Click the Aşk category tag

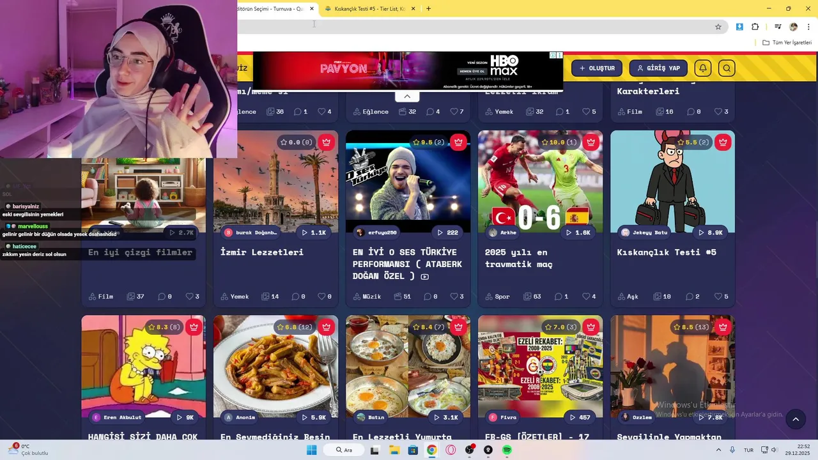point(628,296)
